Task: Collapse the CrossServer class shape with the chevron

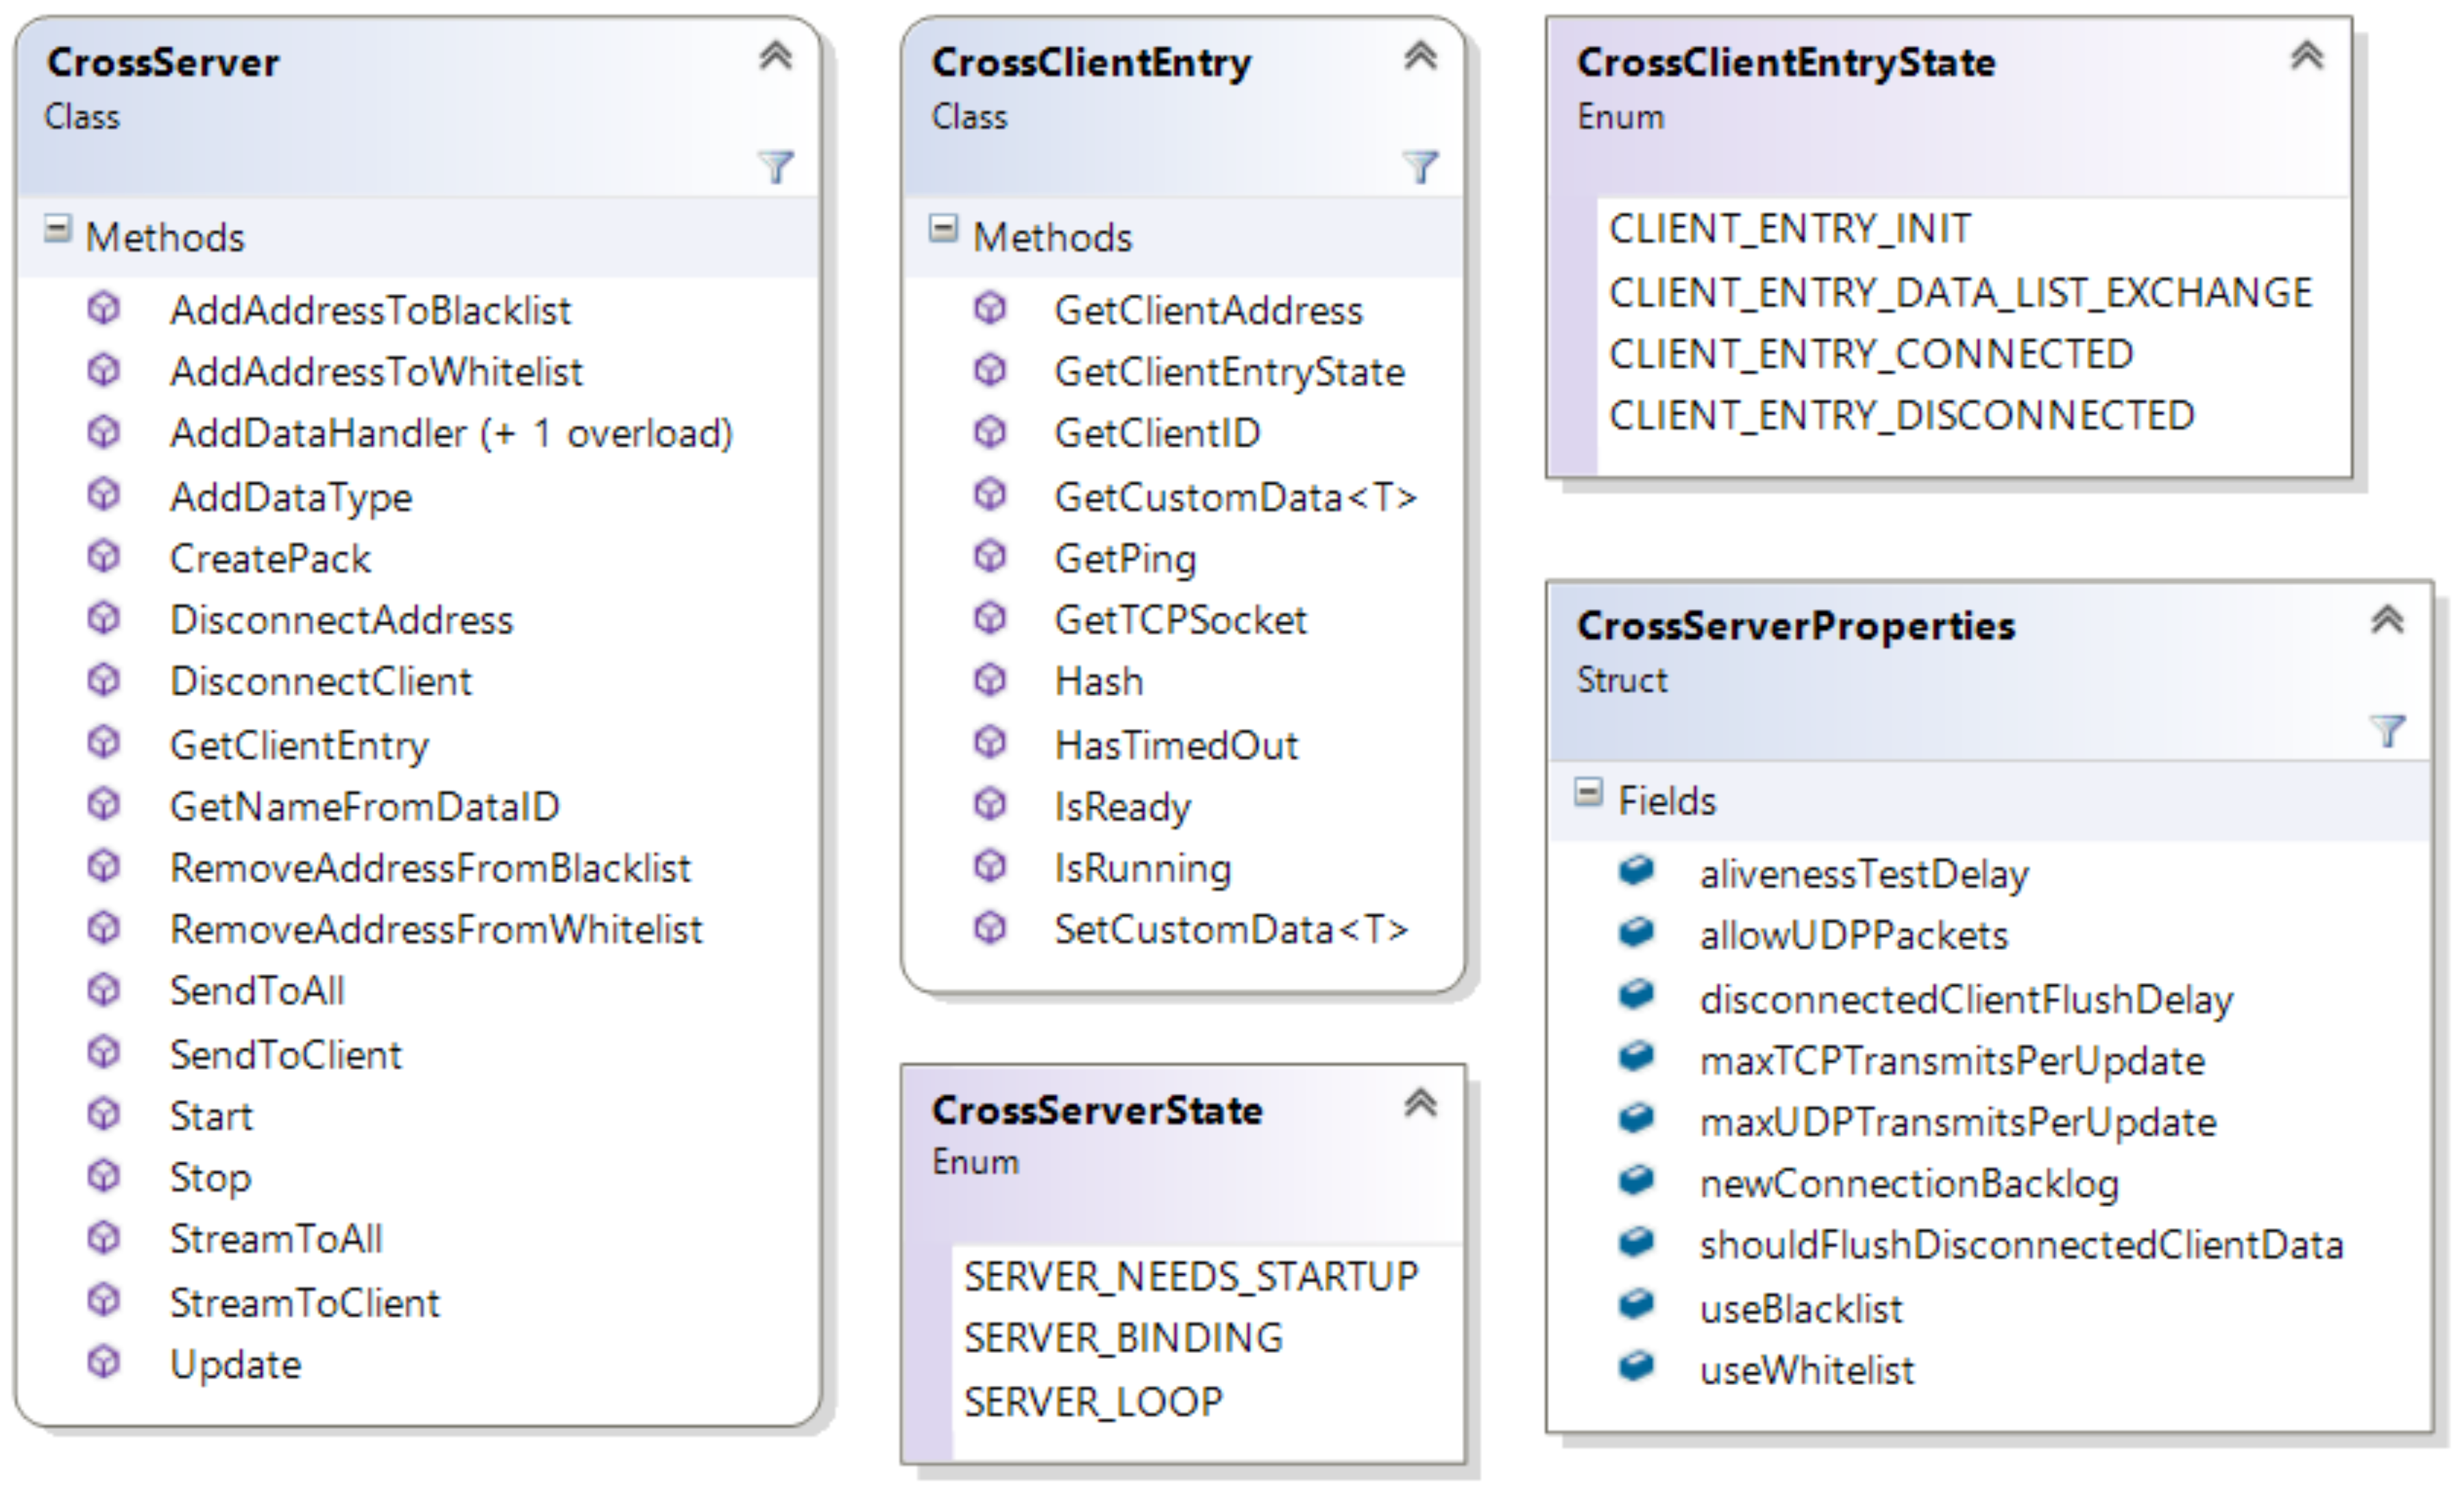Action: click(775, 56)
